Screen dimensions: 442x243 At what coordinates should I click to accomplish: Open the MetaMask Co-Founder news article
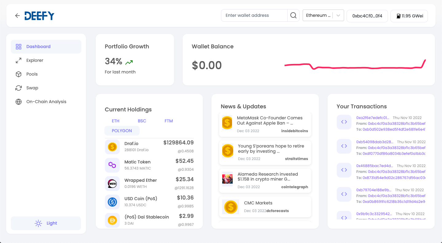pos(269,120)
